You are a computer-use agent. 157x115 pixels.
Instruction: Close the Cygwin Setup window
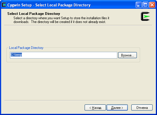click(152, 5)
